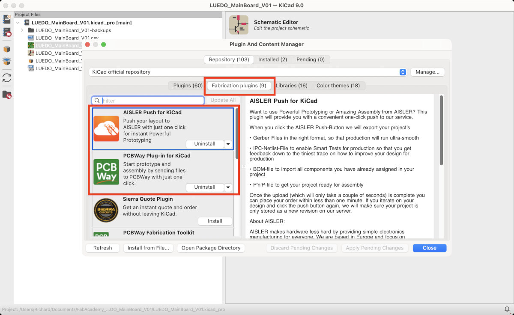514x315 pixels.
Task: Click the magnifier icon in the Filter box
Action: click(97, 101)
